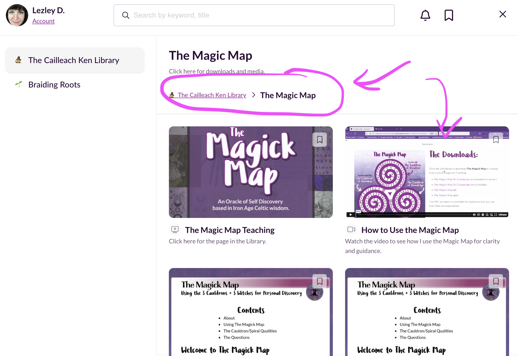Click download icon beside Magic Map Teaching
Image resolution: width=518 pixels, height=356 pixels.
(175, 229)
